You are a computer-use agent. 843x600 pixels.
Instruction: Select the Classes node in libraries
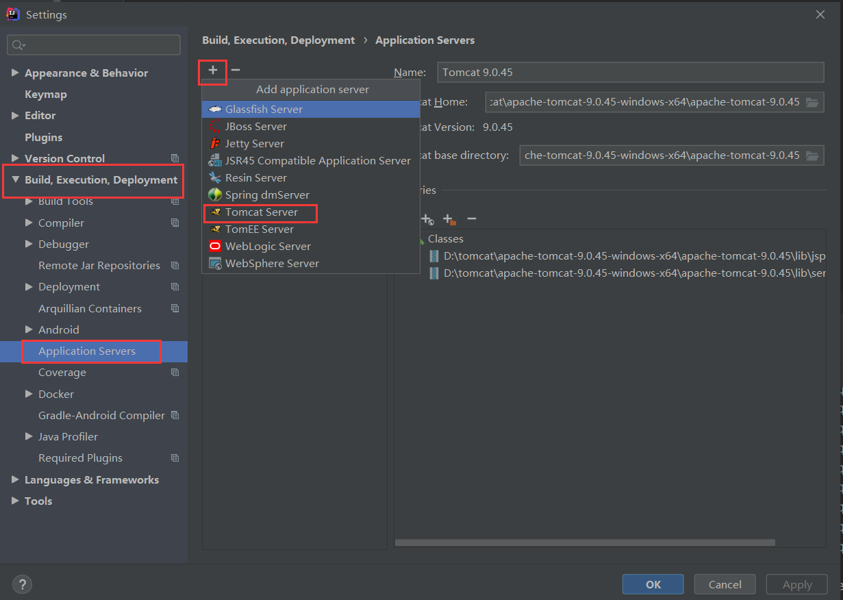point(446,239)
